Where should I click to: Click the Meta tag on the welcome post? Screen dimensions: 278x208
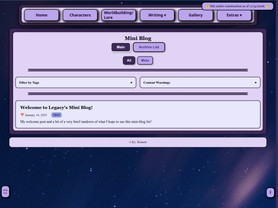(57, 115)
